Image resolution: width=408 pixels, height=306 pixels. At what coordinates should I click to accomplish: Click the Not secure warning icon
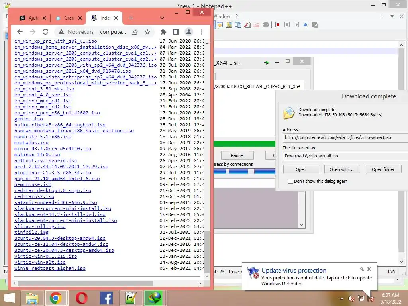[x=61, y=32]
